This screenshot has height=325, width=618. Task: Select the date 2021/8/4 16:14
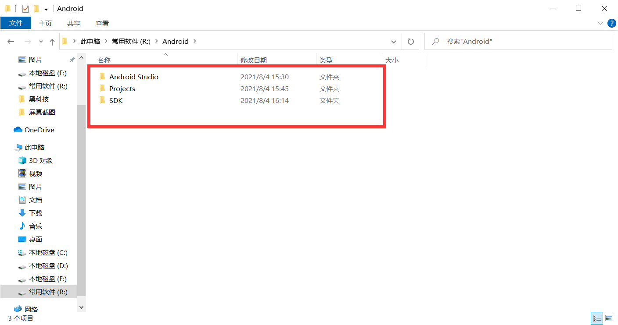point(265,100)
